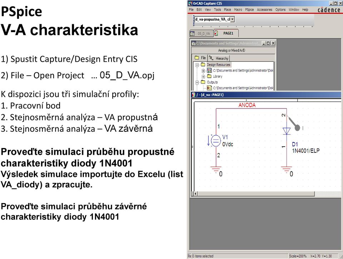Click the Scale=200% status bar entry
343x259 pixels.
coord(298,256)
